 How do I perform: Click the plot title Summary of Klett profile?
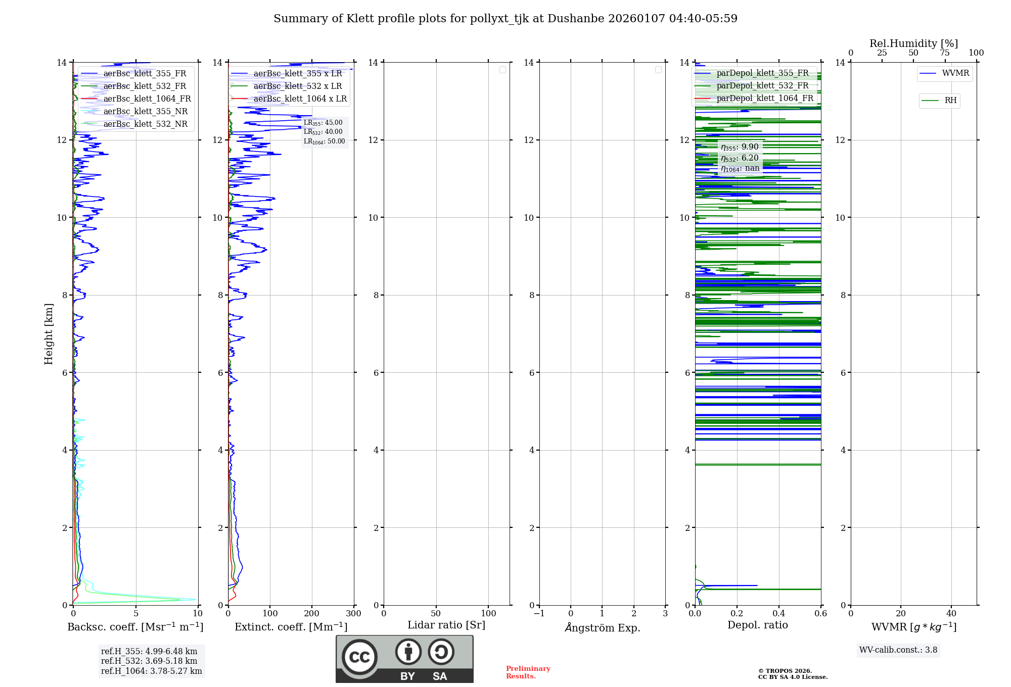[505, 19]
